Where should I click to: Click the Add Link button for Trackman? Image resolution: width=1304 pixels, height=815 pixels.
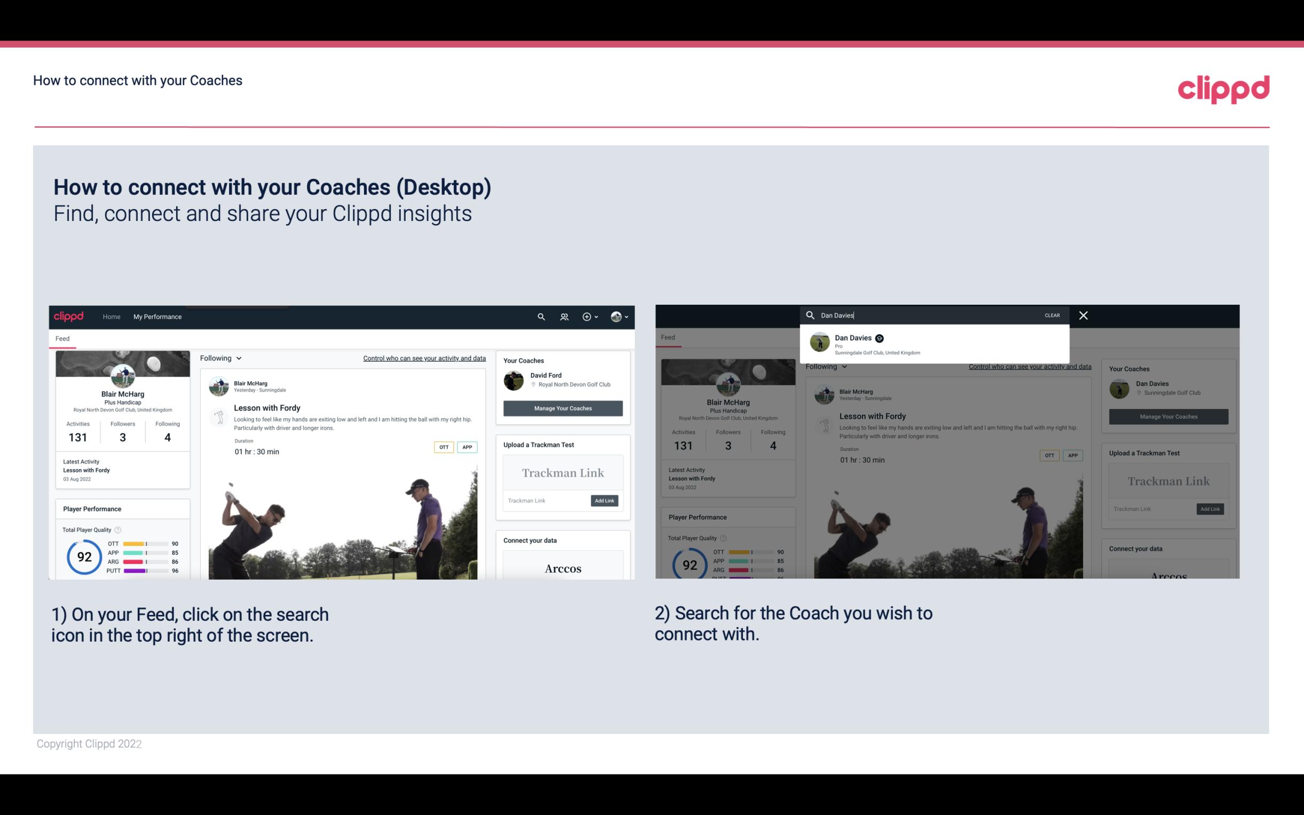point(605,500)
